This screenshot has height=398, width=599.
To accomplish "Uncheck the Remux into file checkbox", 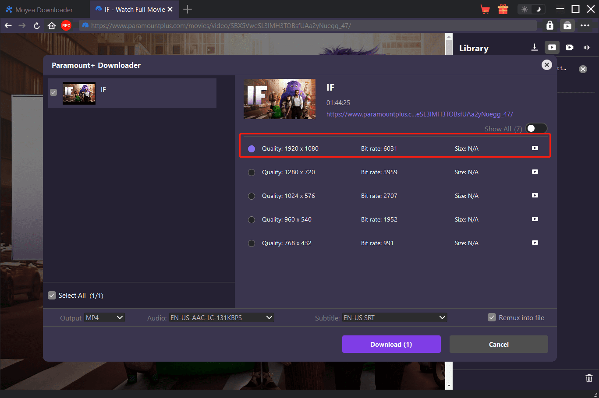I will (x=492, y=317).
